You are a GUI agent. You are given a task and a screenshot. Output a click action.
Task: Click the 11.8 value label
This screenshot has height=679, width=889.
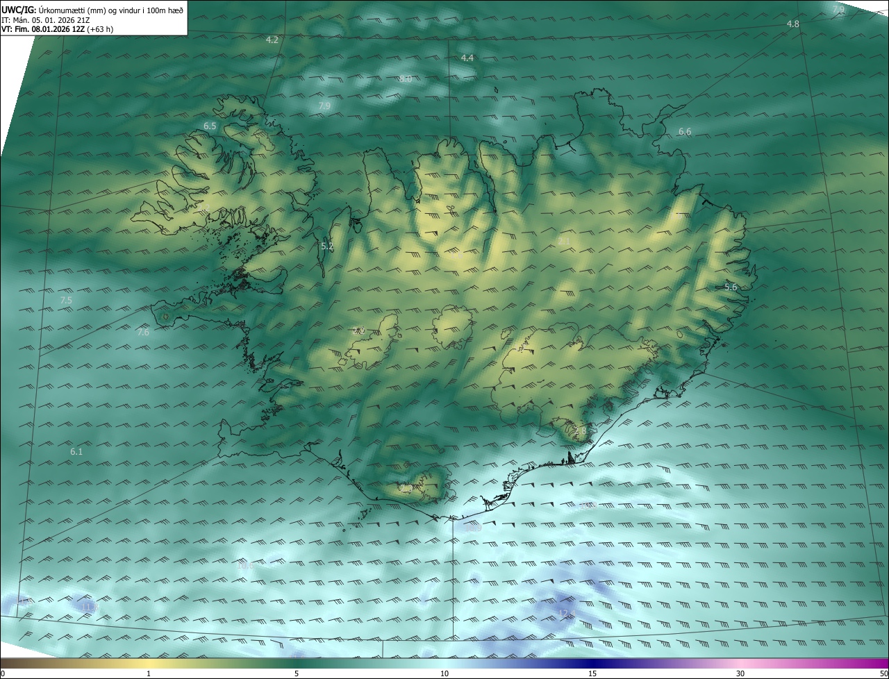coord(90,608)
